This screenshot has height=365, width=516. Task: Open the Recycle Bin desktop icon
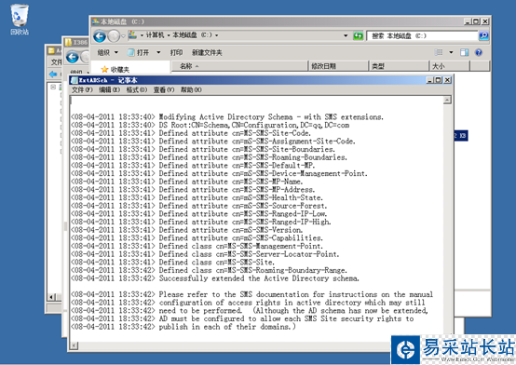click(20, 20)
